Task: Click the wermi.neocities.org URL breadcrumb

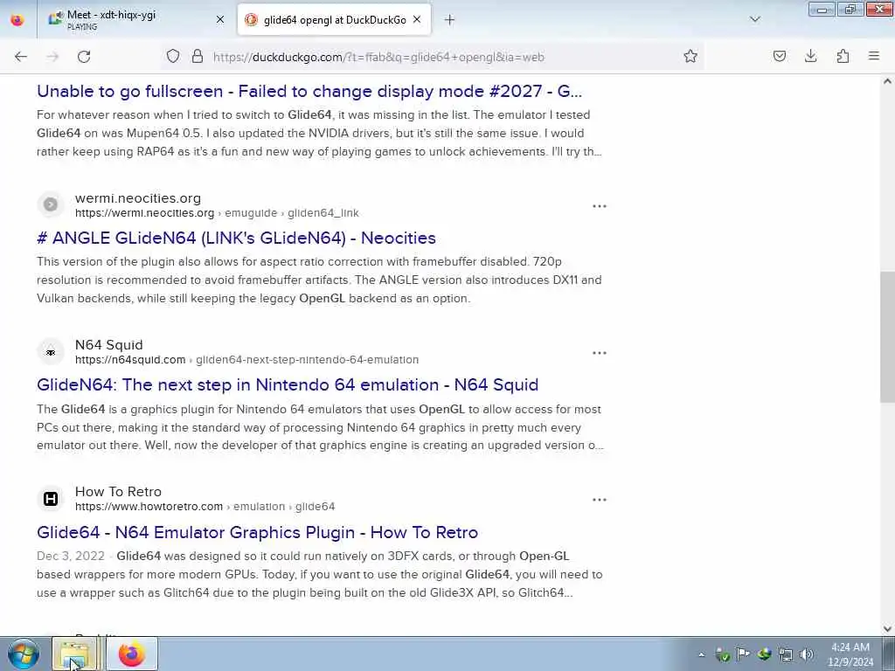Action: point(217,213)
